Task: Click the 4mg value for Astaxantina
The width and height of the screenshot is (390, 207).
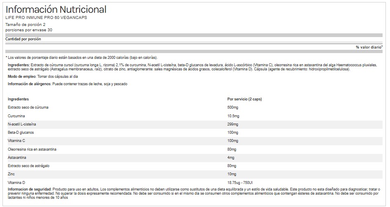Action: 231,157
